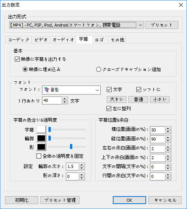
Task: Open the その他 tab
Action: 117,39
